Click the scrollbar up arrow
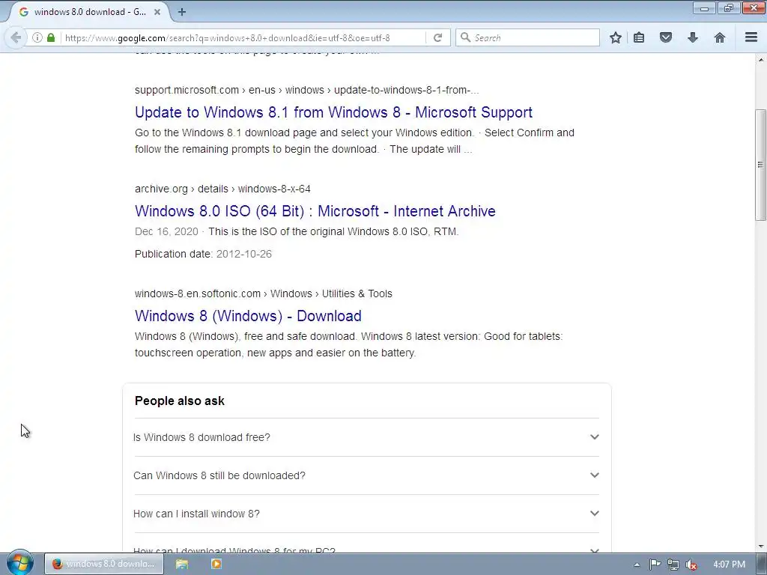The image size is (767, 575). [760, 59]
